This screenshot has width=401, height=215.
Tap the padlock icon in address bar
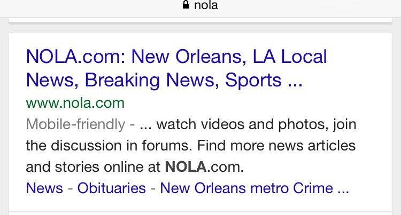click(x=186, y=5)
